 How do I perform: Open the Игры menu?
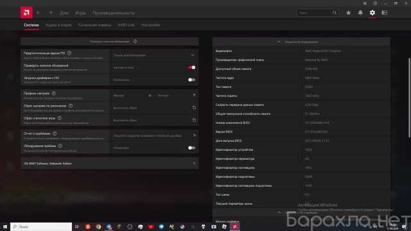[80, 13]
